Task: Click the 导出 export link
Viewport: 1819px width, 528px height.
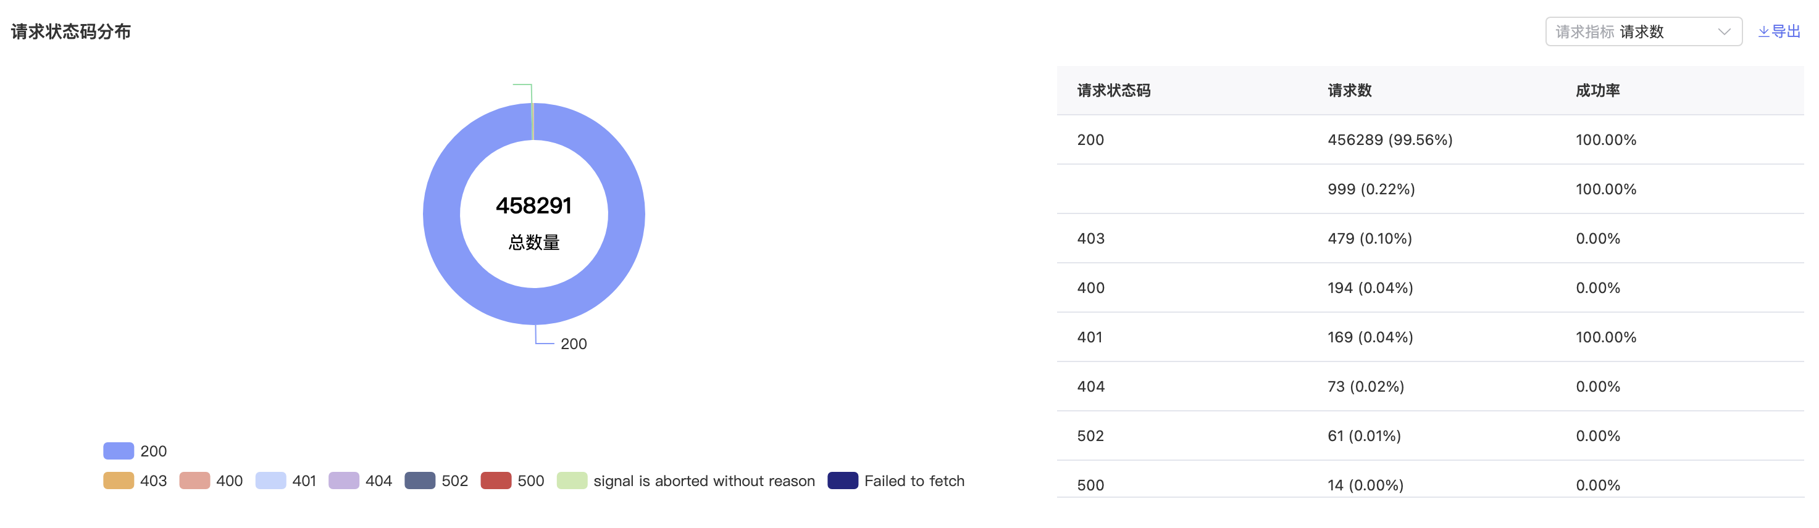Action: [1779, 31]
